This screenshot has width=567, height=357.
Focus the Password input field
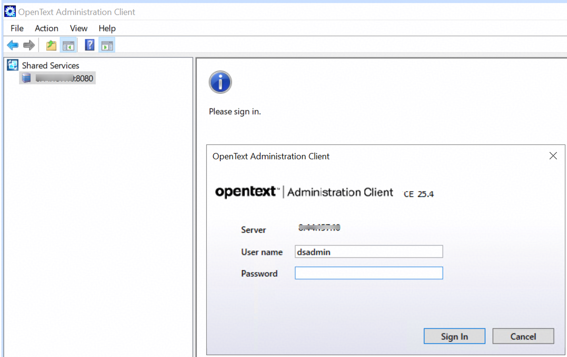click(x=368, y=273)
